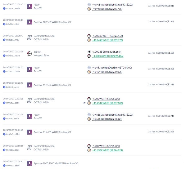Click the flag icon beside the +41.4544 WBTC transfer

coord(84,103)
